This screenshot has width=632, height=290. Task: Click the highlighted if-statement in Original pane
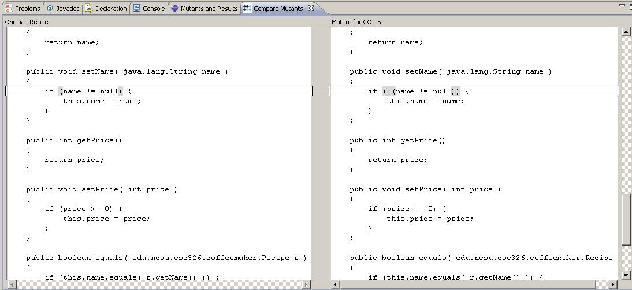tap(90, 91)
